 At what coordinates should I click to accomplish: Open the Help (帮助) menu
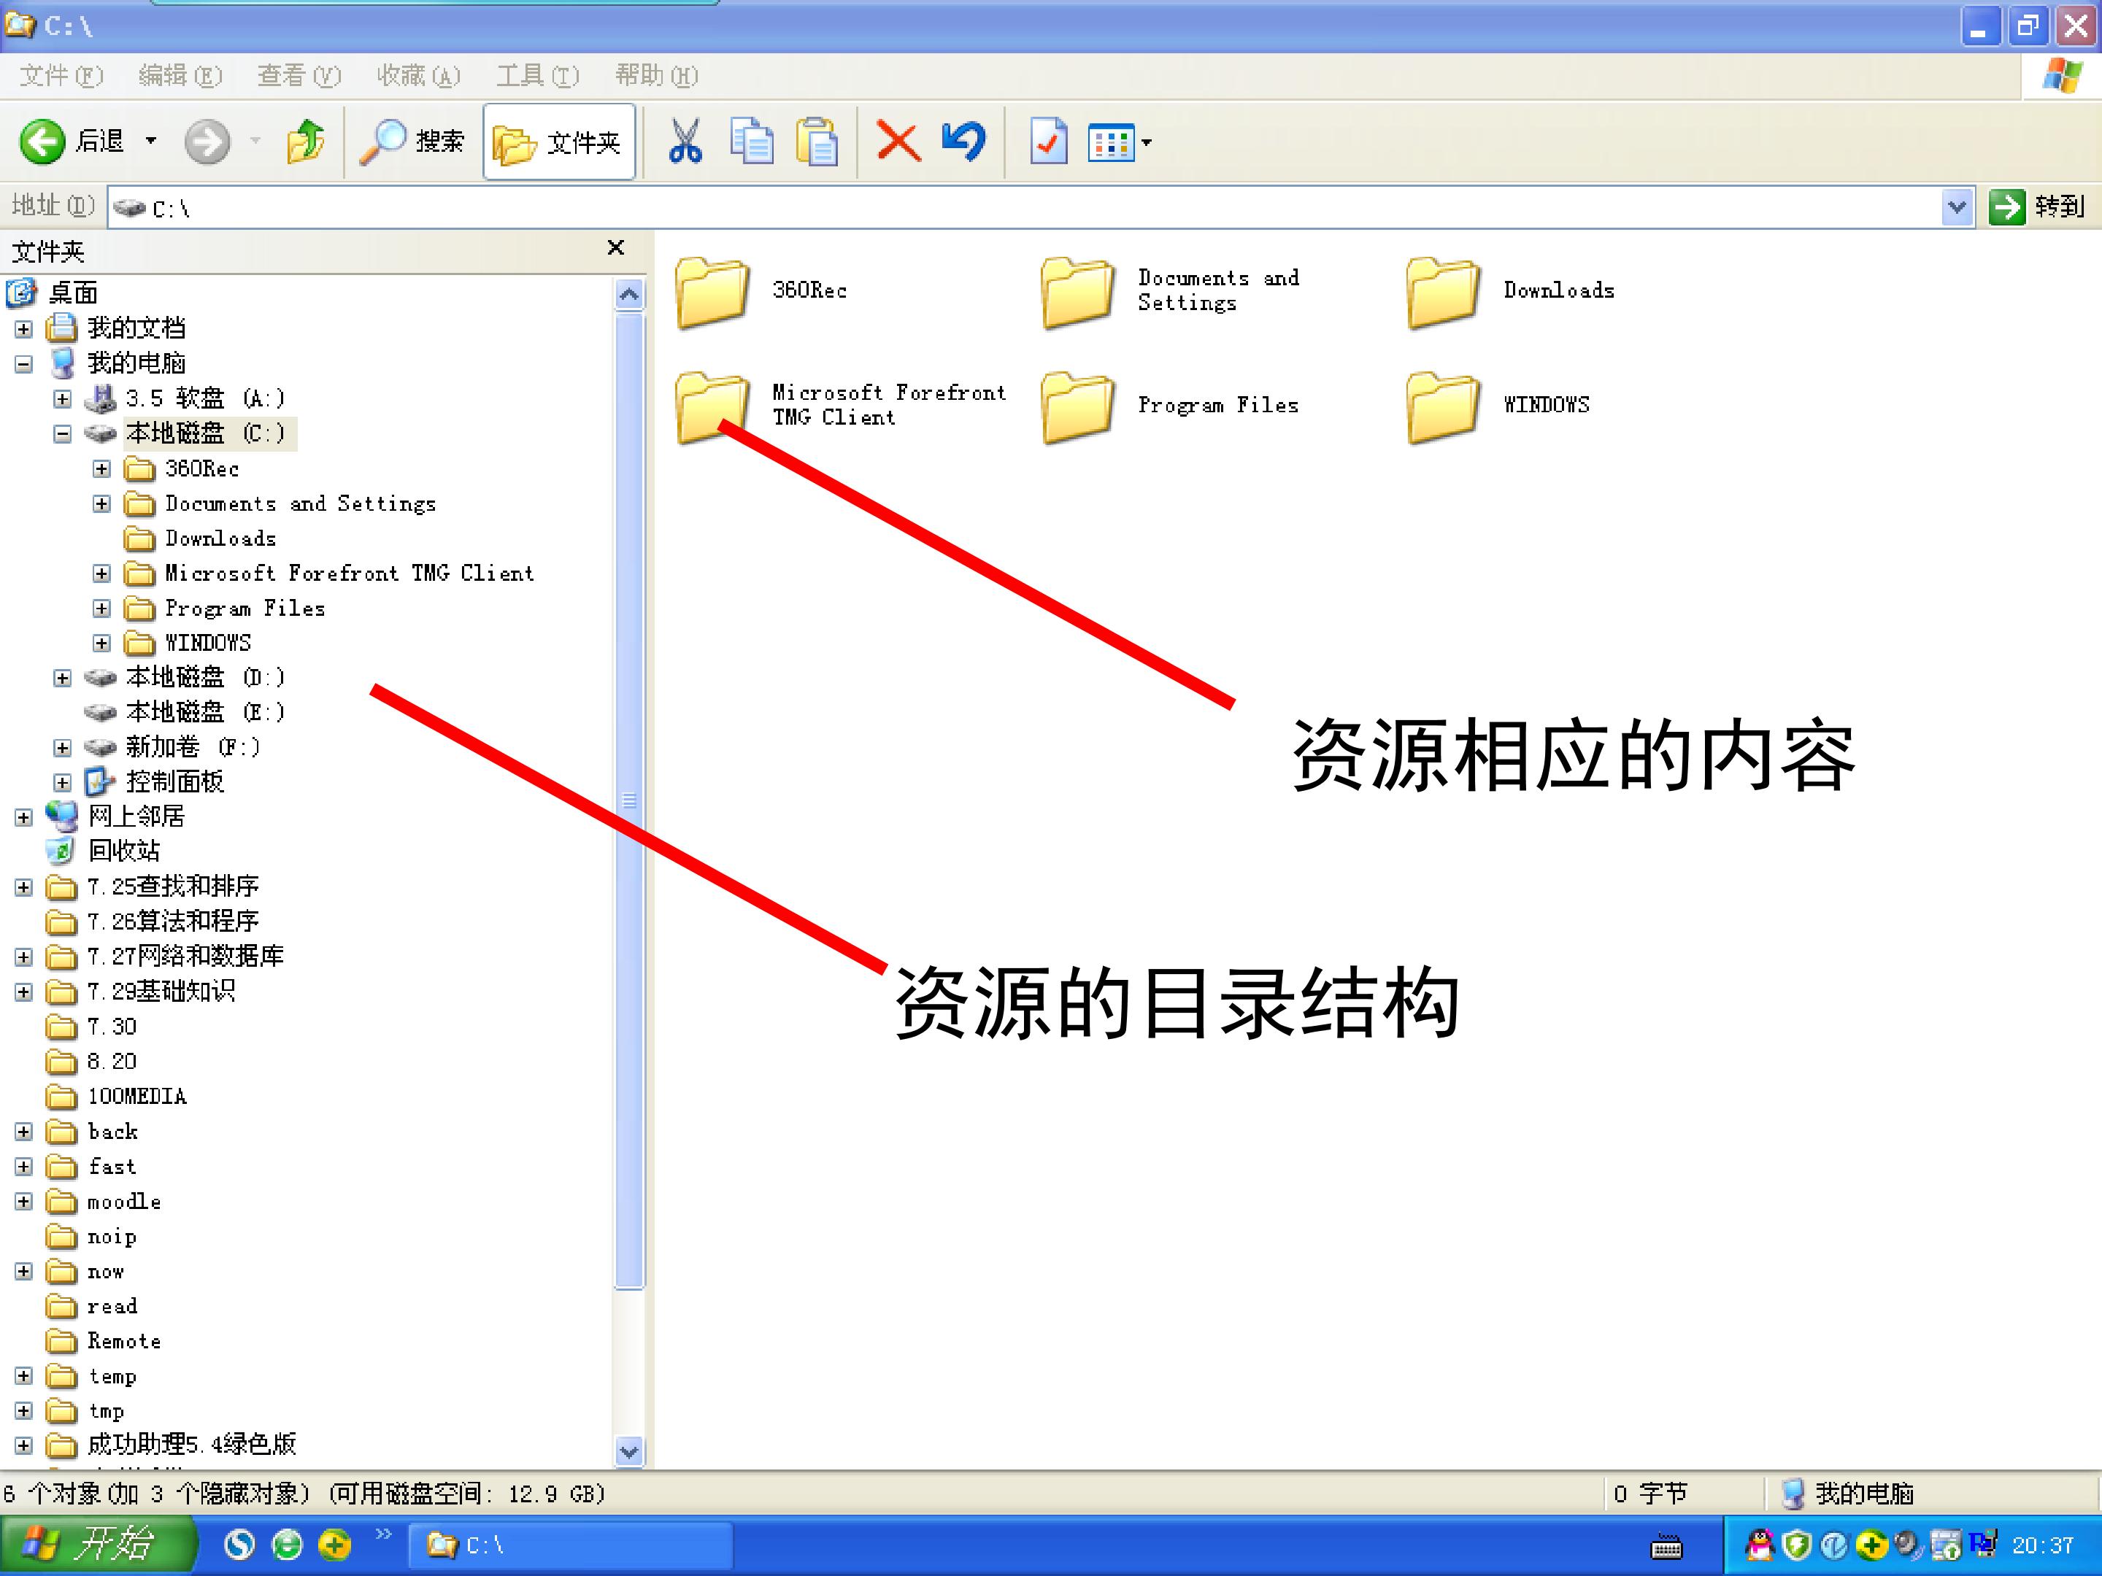tap(657, 75)
